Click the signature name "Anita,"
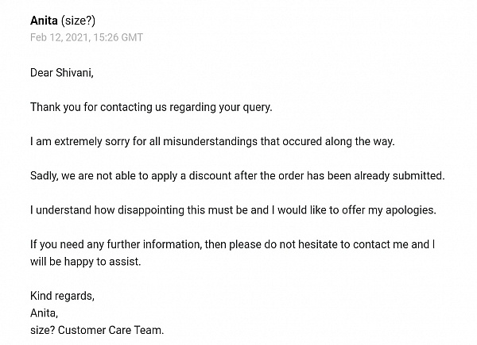Screen dimensions: 477x345 [x=44, y=312]
